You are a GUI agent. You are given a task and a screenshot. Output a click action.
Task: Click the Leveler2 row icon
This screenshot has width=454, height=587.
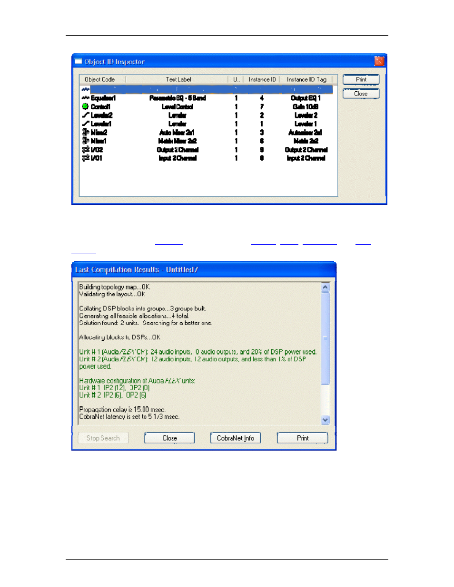point(85,115)
